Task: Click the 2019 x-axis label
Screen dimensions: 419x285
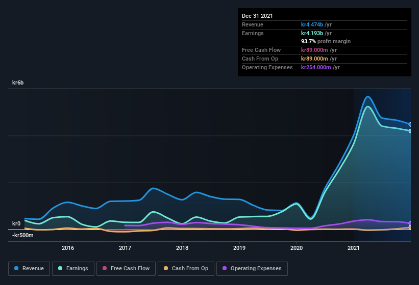Action: coord(239,248)
